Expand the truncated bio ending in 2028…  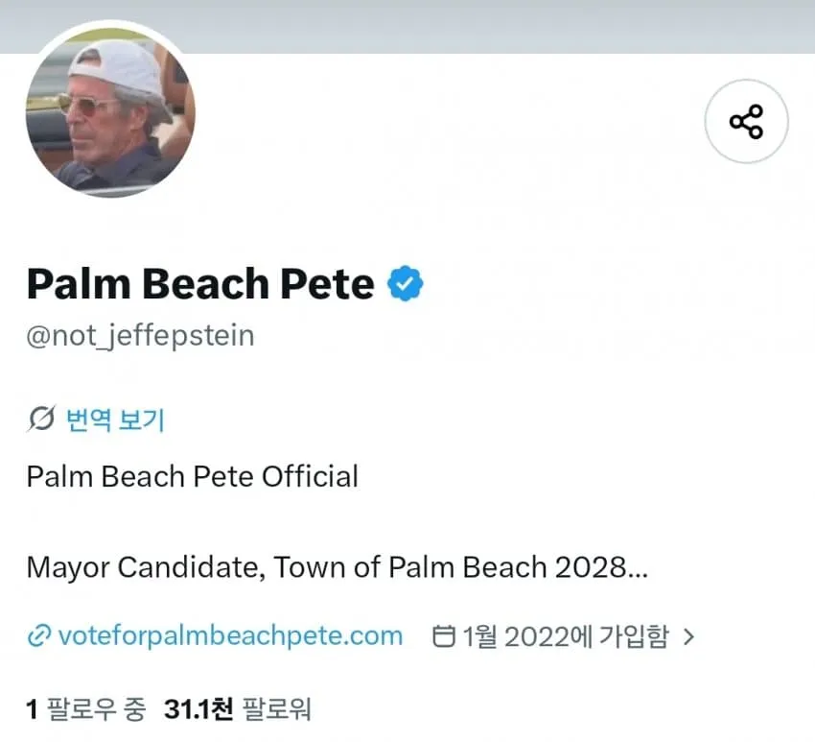pyautogui.click(x=638, y=567)
